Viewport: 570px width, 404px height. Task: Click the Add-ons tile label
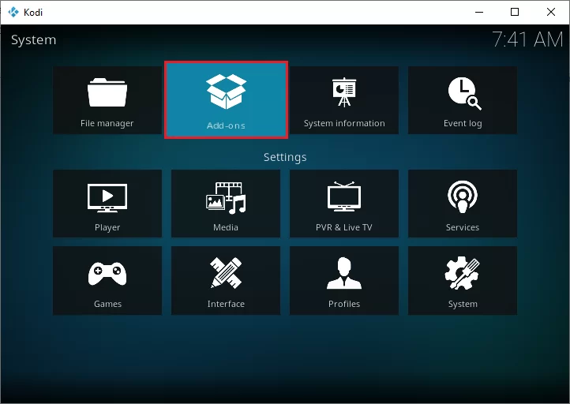(x=226, y=125)
